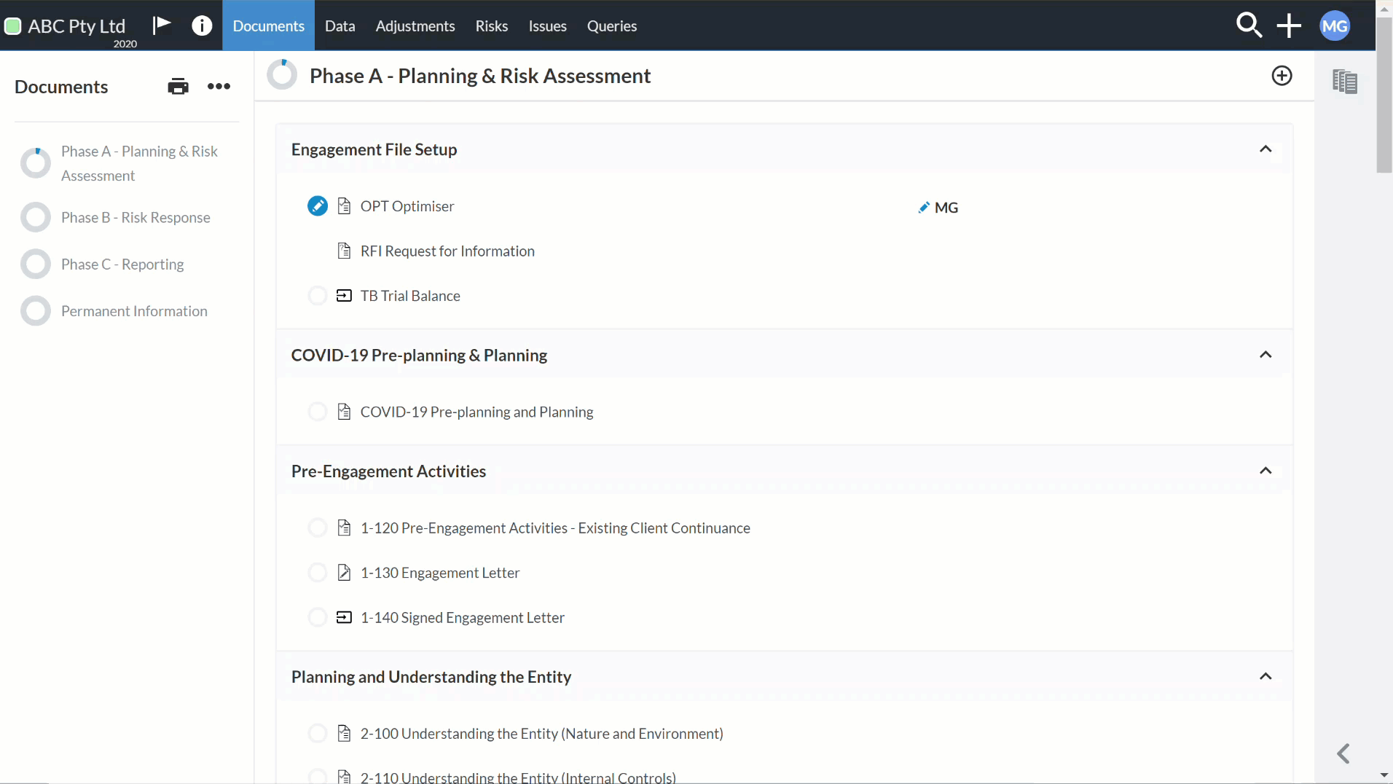Screen dimensions: 1393x784
Task: Switch to the Adjustments tab
Action: pos(415,26)
